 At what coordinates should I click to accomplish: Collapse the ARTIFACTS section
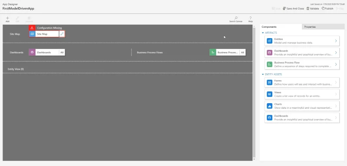pyautogui.click(x=263, y=33)
